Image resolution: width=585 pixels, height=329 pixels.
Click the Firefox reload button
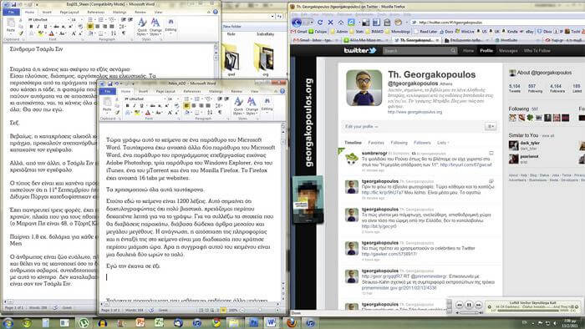320,23
